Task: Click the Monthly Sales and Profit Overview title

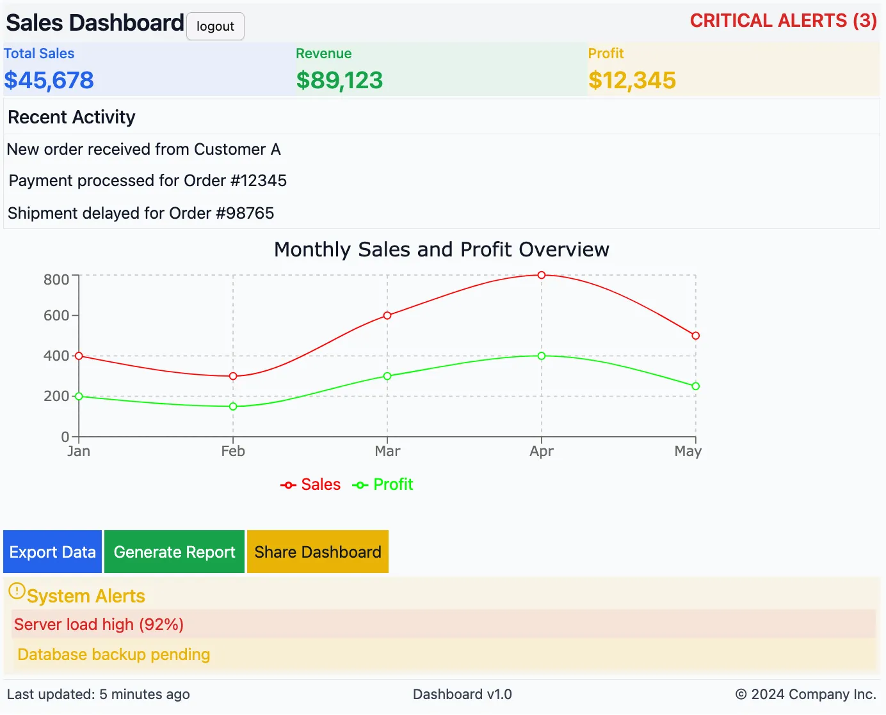Action: pos(442,249)
